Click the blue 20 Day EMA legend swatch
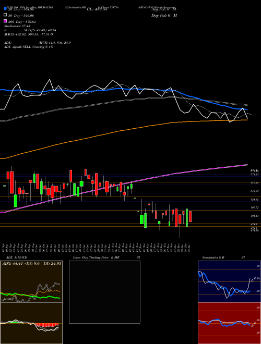This screenshot has width=261, height=344. click(5, 9)
